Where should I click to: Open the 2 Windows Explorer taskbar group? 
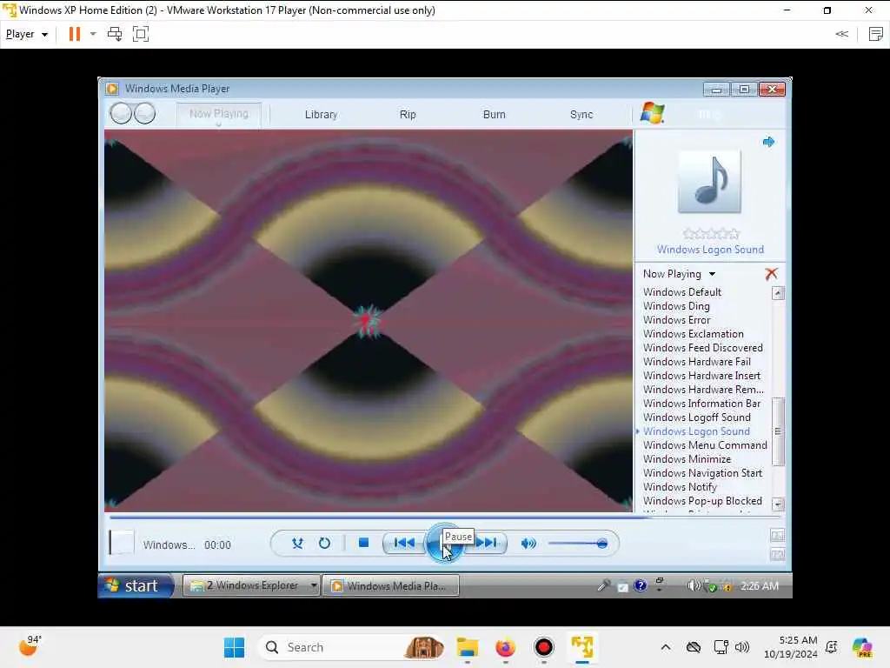pyautogui.click(x=252, y=585)
